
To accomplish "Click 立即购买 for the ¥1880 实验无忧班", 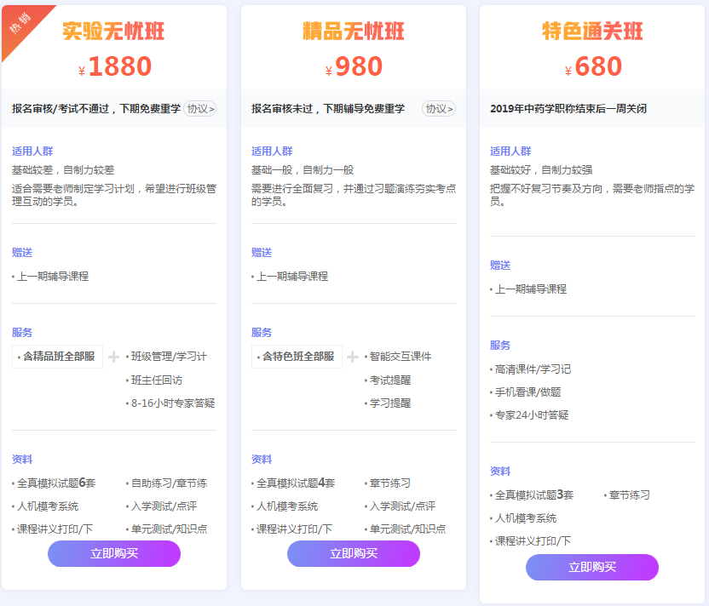I will pyautogui.click(x=113, y=553).
